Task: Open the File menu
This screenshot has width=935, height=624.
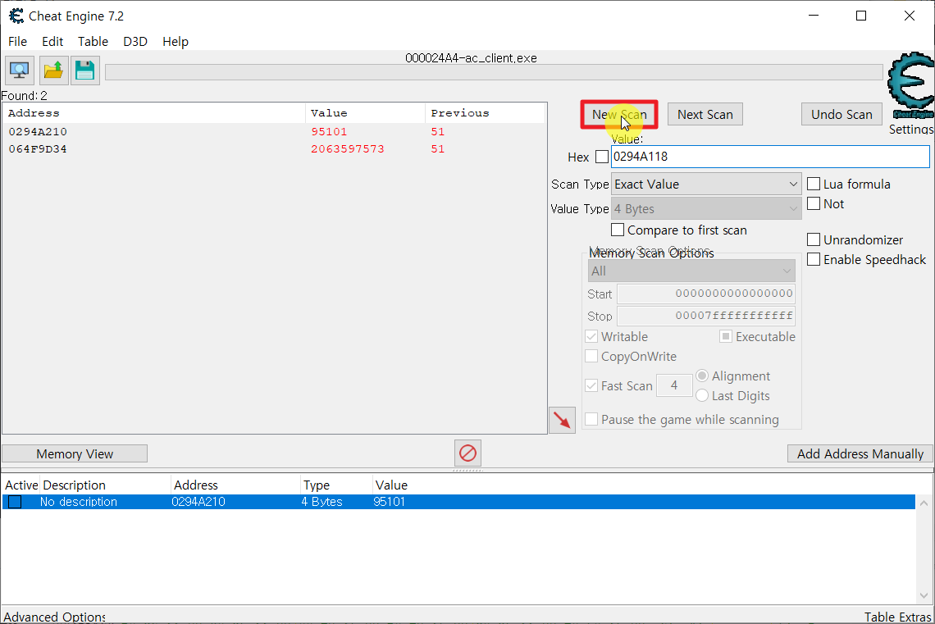Action: click(17, 42)
